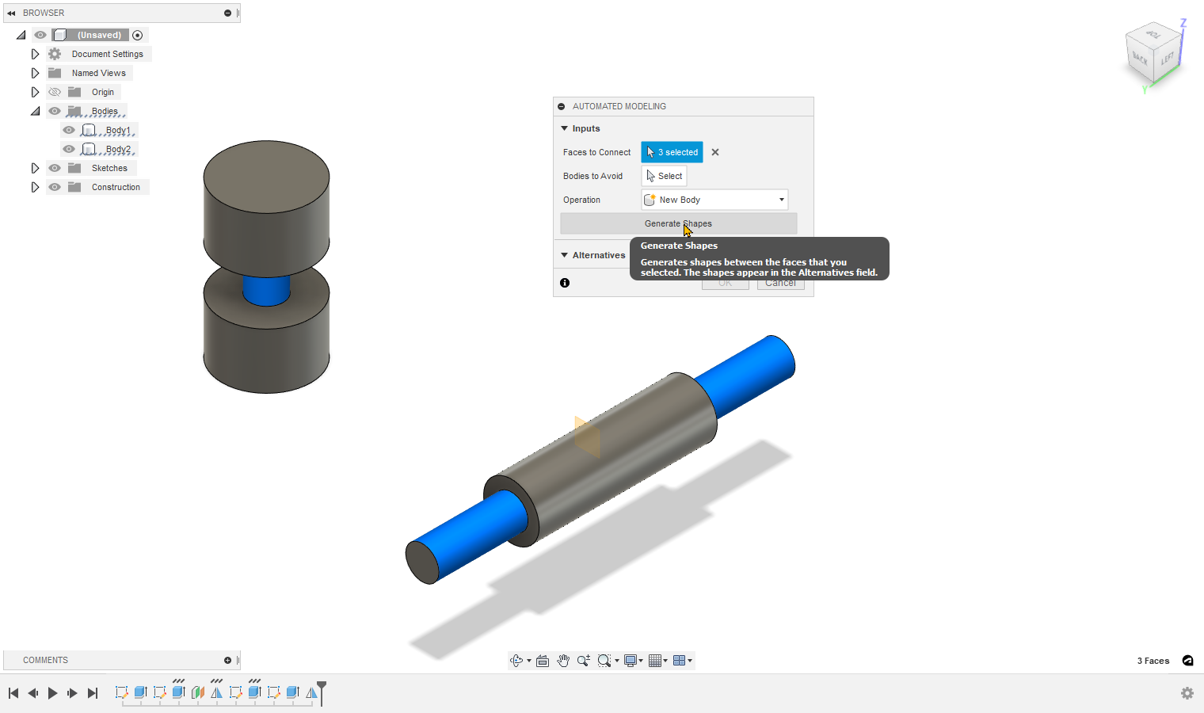Toggle visibility of Sketches folder
Viewport: 1204px width, 713px height.
click(55, 168)
